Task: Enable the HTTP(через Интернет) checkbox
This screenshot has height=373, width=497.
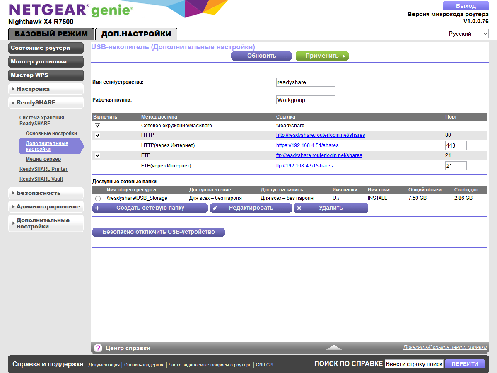Action: point(97,145)
